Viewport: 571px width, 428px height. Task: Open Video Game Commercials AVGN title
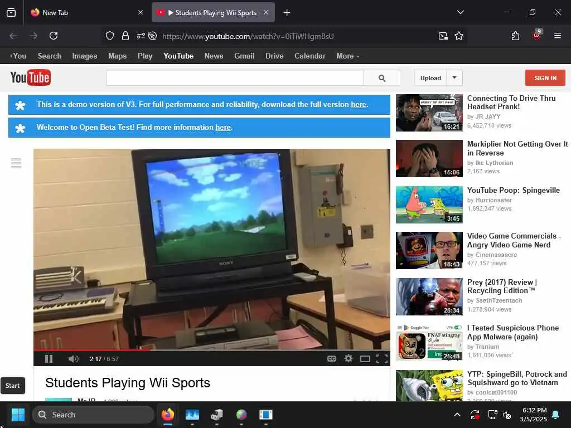tap(514, 240)
